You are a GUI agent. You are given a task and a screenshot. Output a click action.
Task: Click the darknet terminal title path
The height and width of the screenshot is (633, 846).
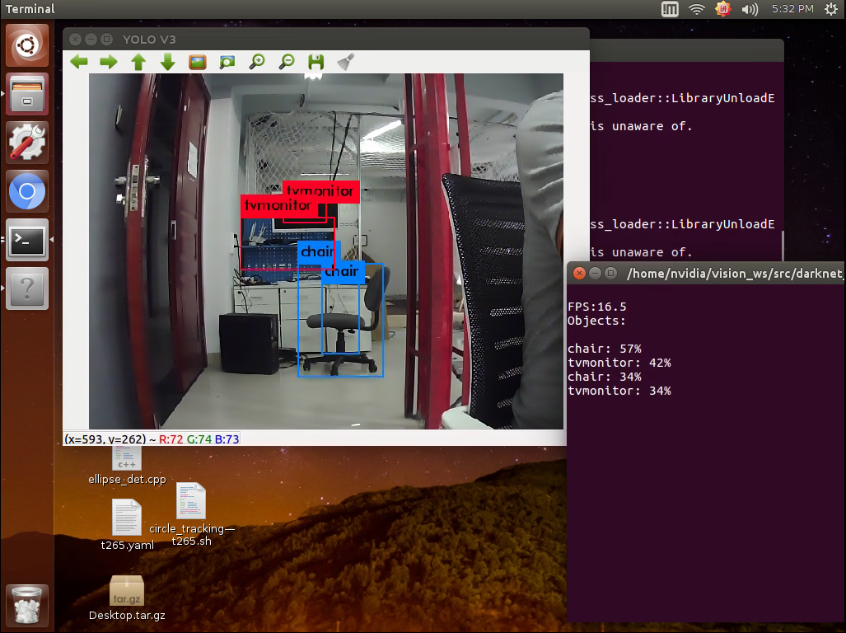(735, 274)
